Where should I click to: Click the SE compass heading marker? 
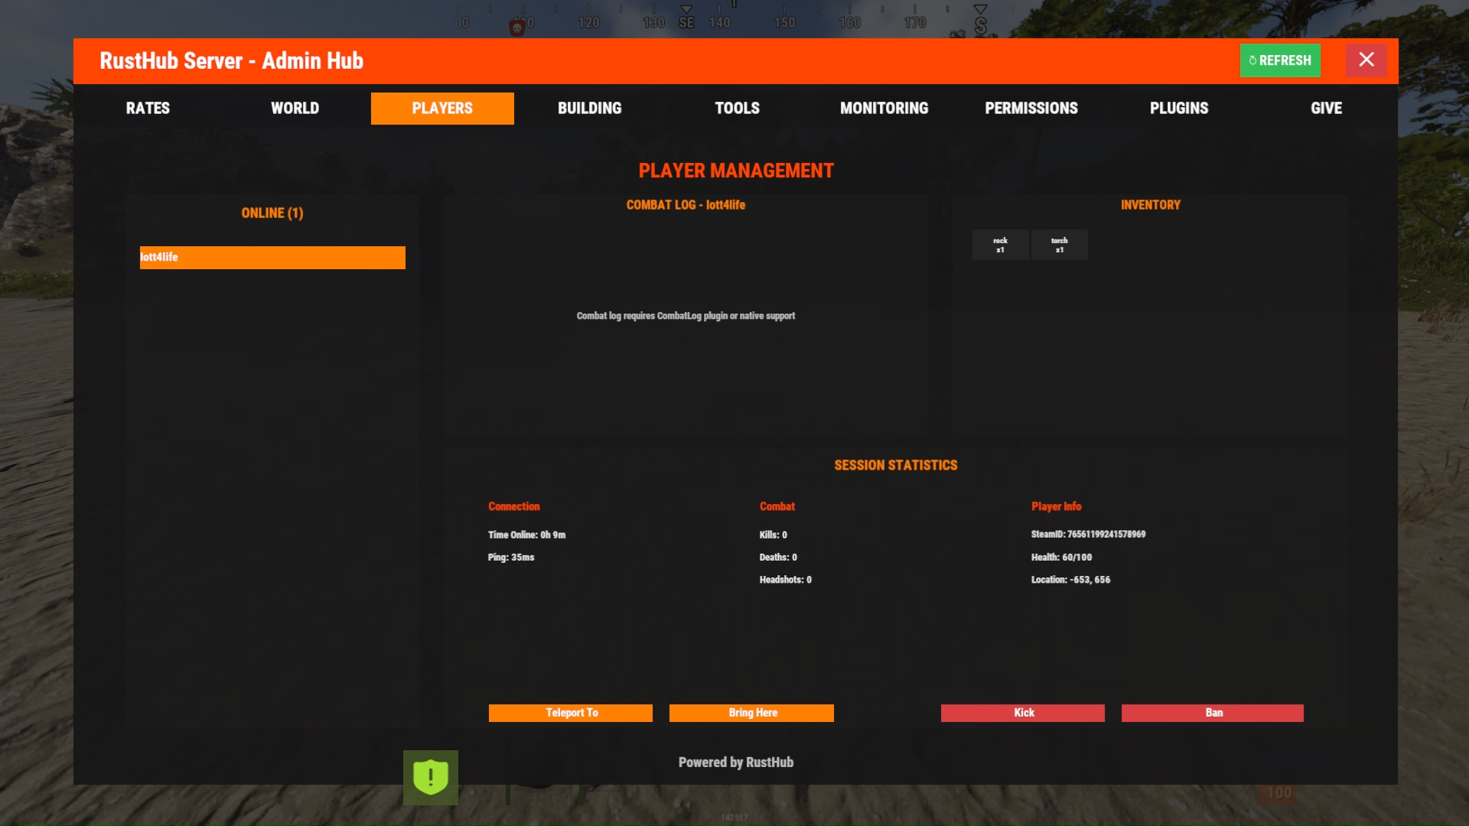[x=686, y=22]
